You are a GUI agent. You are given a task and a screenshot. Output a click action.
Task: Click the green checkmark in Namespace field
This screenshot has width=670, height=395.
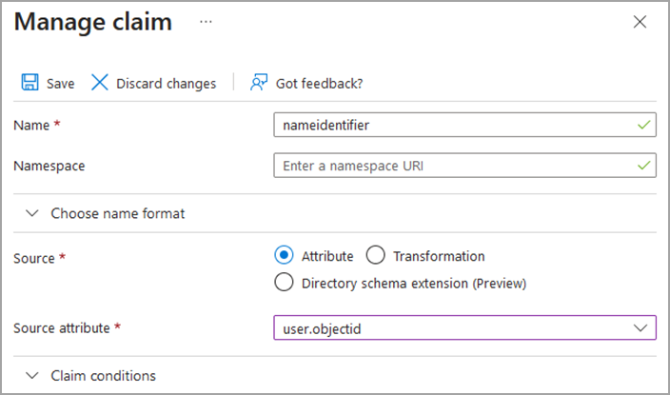click(x=644, y=166)
